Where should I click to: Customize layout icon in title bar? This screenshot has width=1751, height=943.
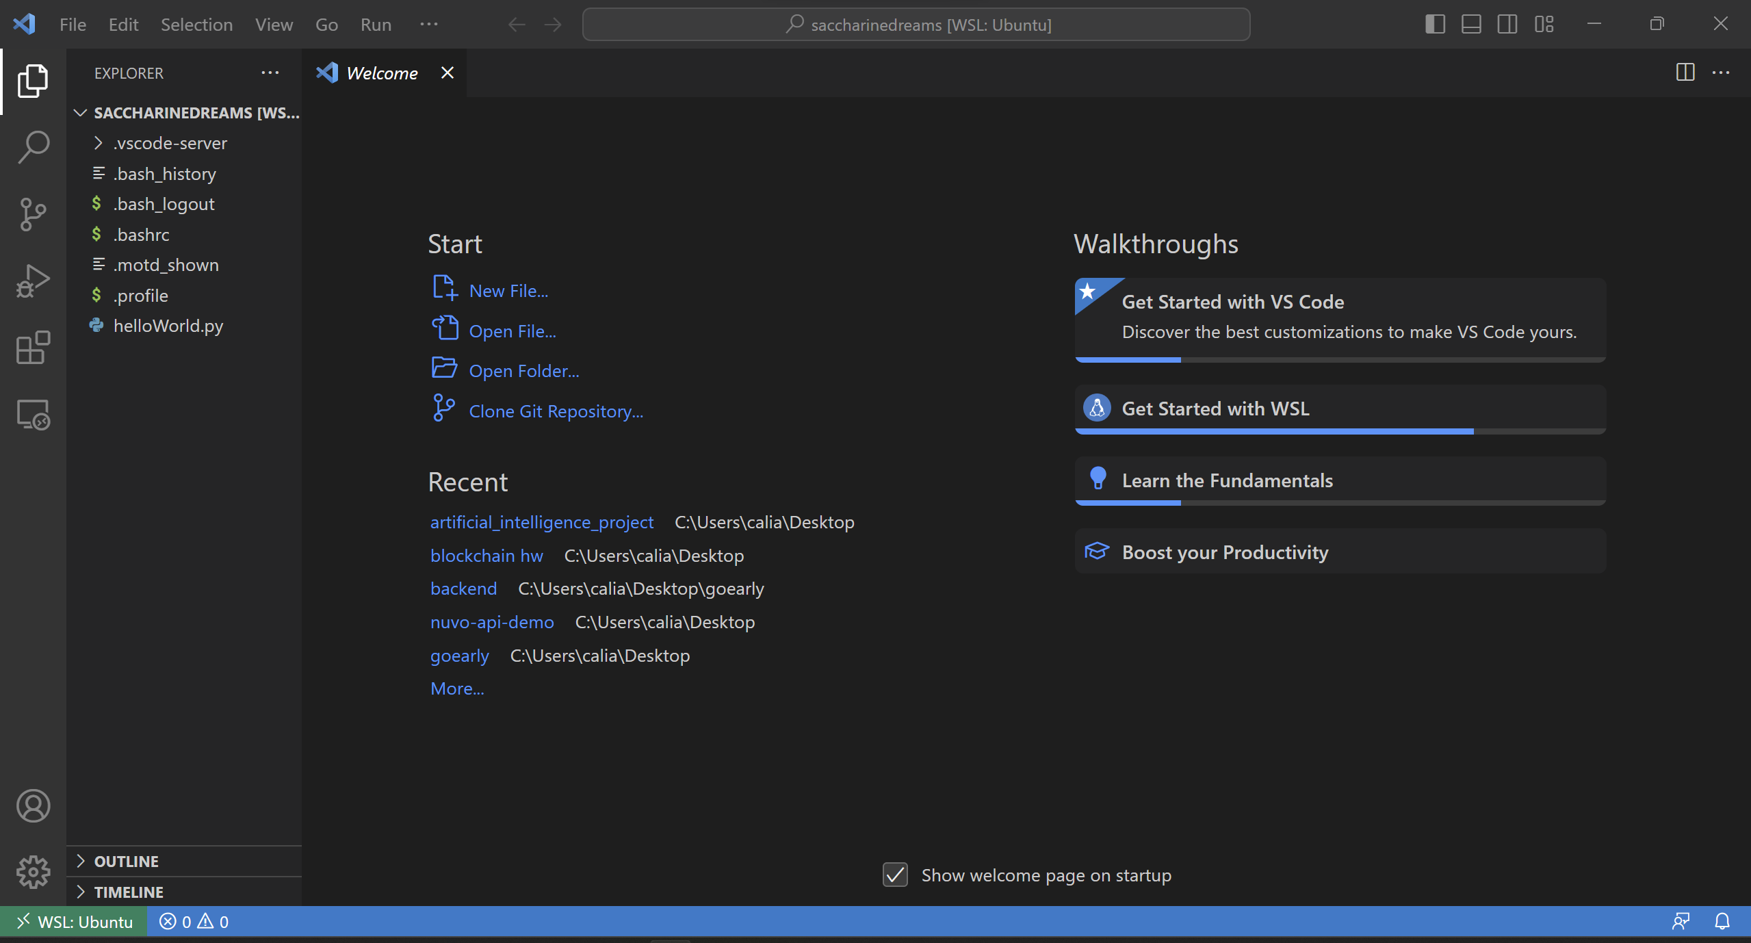(1544, 24)
